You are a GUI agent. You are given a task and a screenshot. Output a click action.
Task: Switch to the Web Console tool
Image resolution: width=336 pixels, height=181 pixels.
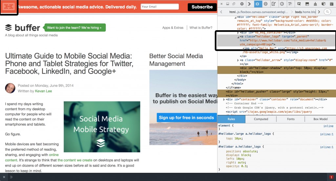[249, 4]
